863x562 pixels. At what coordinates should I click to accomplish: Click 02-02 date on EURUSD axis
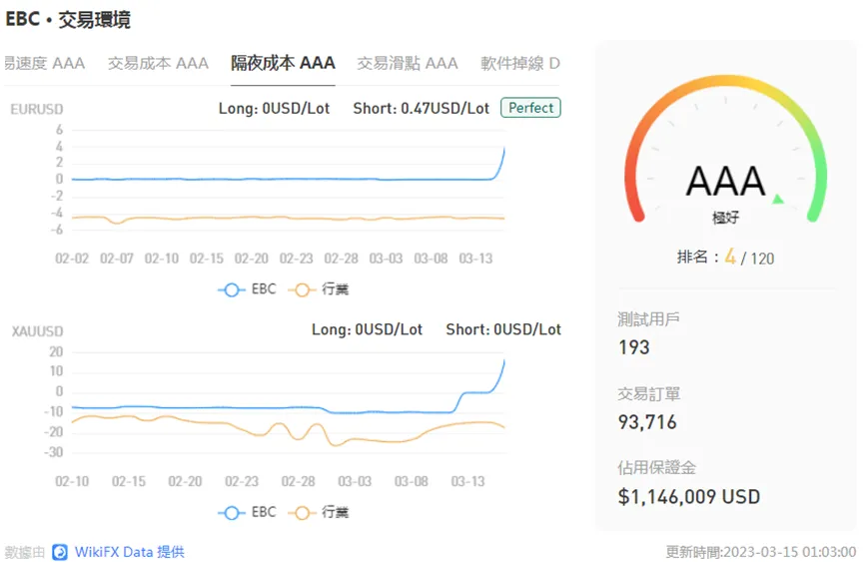click(x=72, y=259)
